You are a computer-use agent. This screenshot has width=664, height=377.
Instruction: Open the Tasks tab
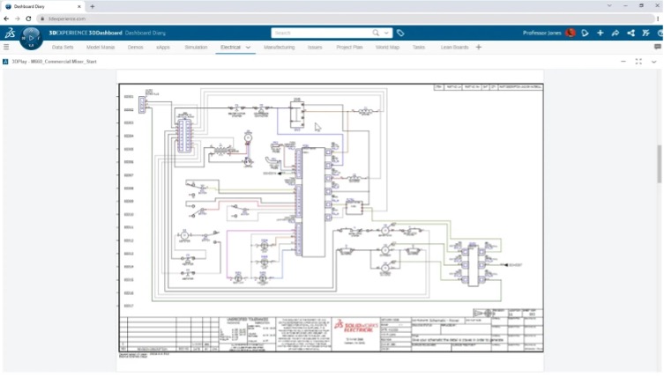click(x=418, y=48)
